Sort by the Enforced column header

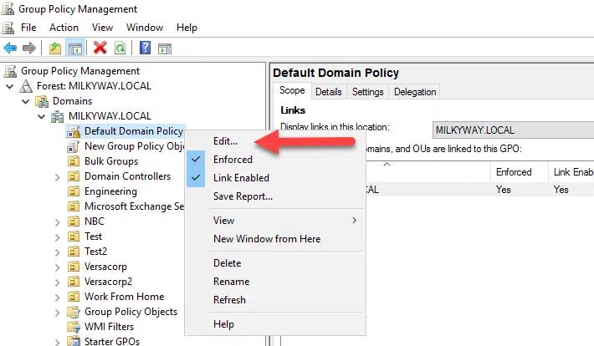pos(520,172)
